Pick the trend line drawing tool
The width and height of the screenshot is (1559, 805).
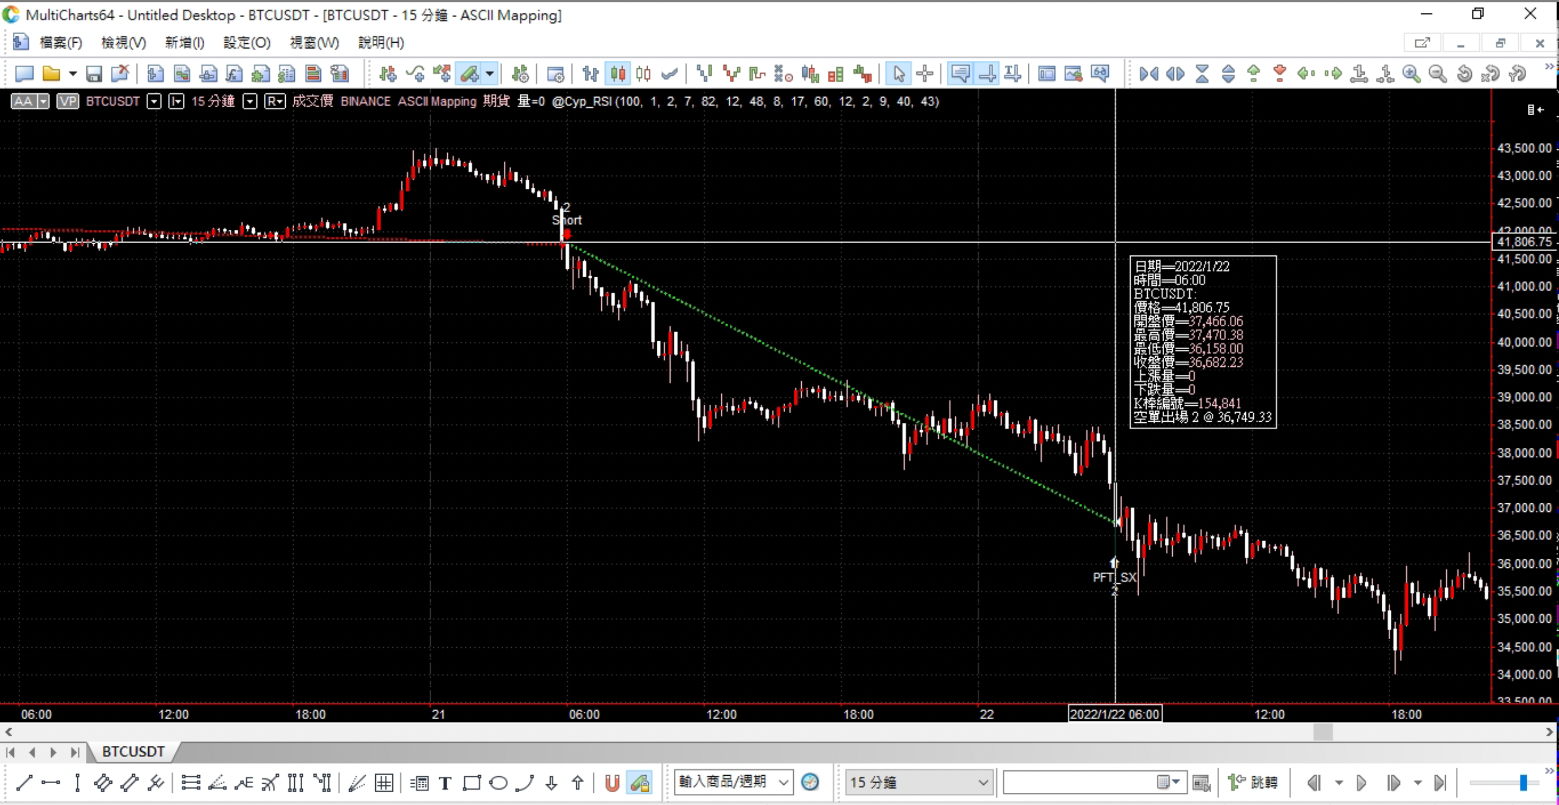[24, 782]
